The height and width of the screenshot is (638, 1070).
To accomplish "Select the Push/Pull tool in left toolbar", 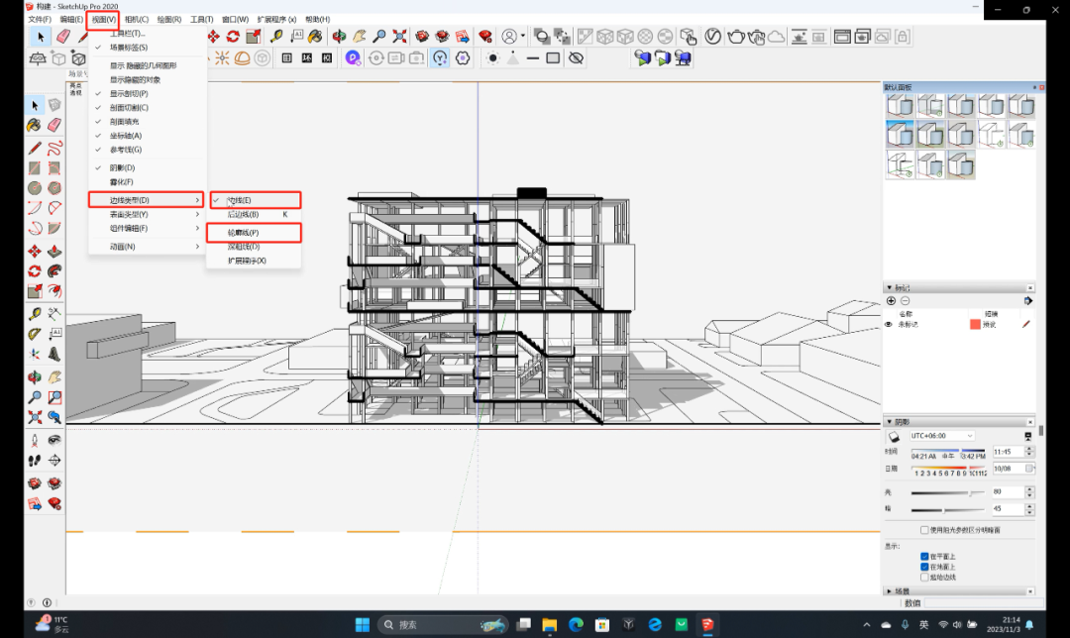I will pos(54,251).
